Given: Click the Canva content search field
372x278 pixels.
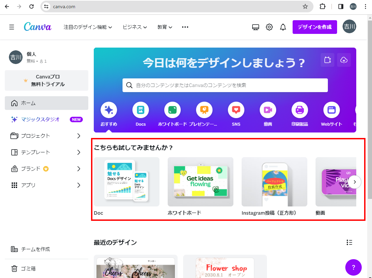Looking at the screenshot, I should (x=225, y=85).
